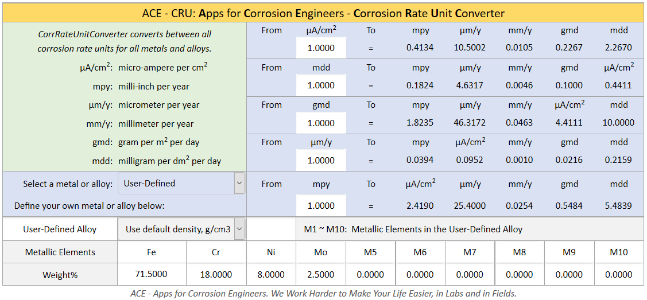Open the 'Select a metal or alloy' dropdown

pos(181,184)
